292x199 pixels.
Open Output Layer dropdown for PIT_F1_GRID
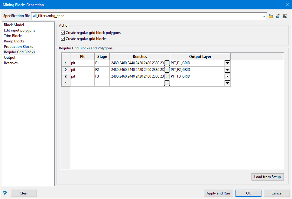(227, 63)
